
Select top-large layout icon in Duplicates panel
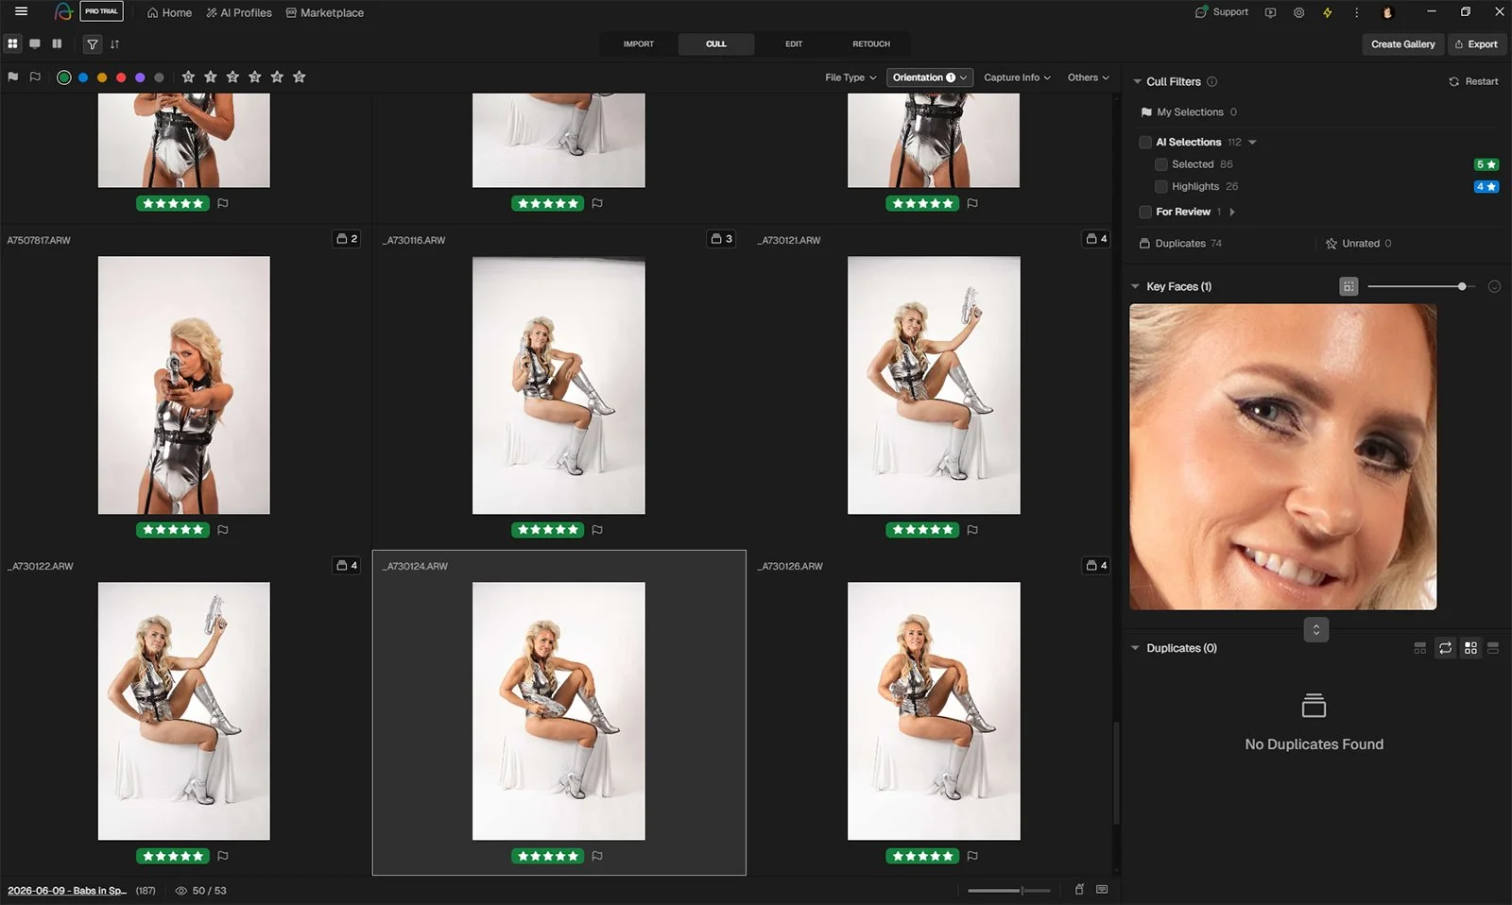tap(1419, 648)
